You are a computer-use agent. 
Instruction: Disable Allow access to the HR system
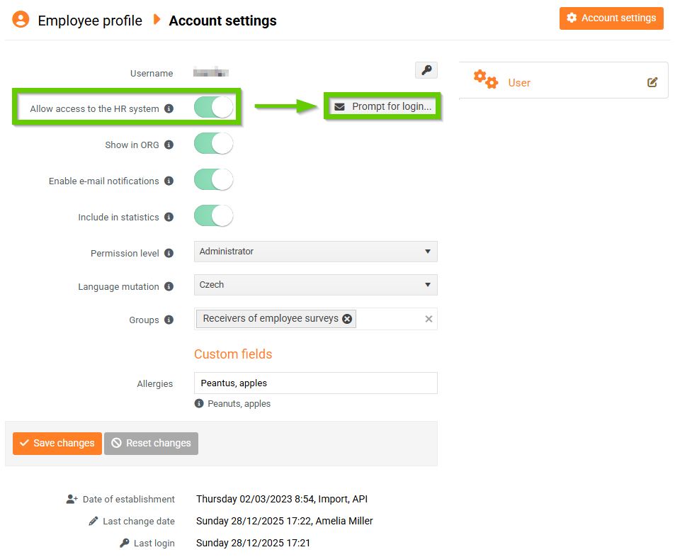tap(213, 108)
